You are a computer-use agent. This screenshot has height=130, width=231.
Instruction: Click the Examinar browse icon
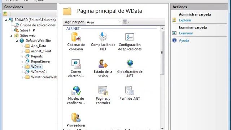174,33
